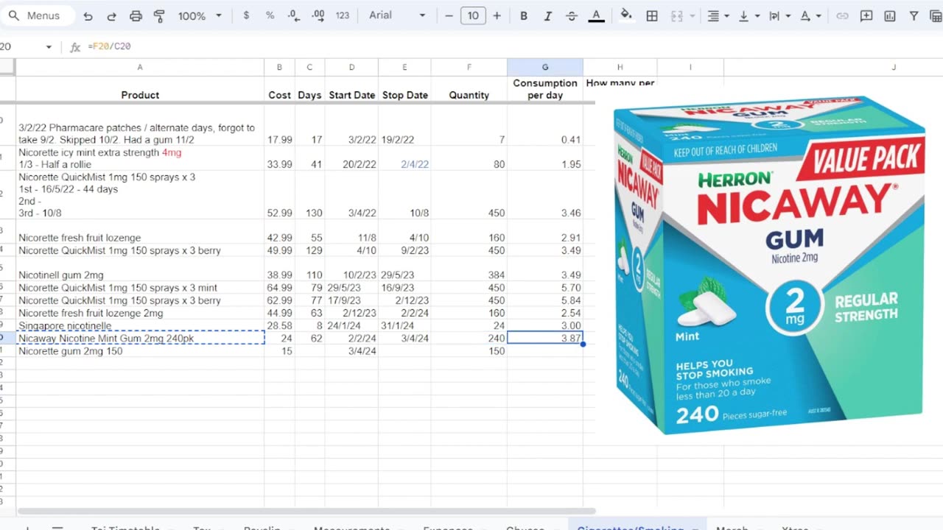Toggle bold formatting
This screenshot has height=530, width=943.
pos(524,15)
